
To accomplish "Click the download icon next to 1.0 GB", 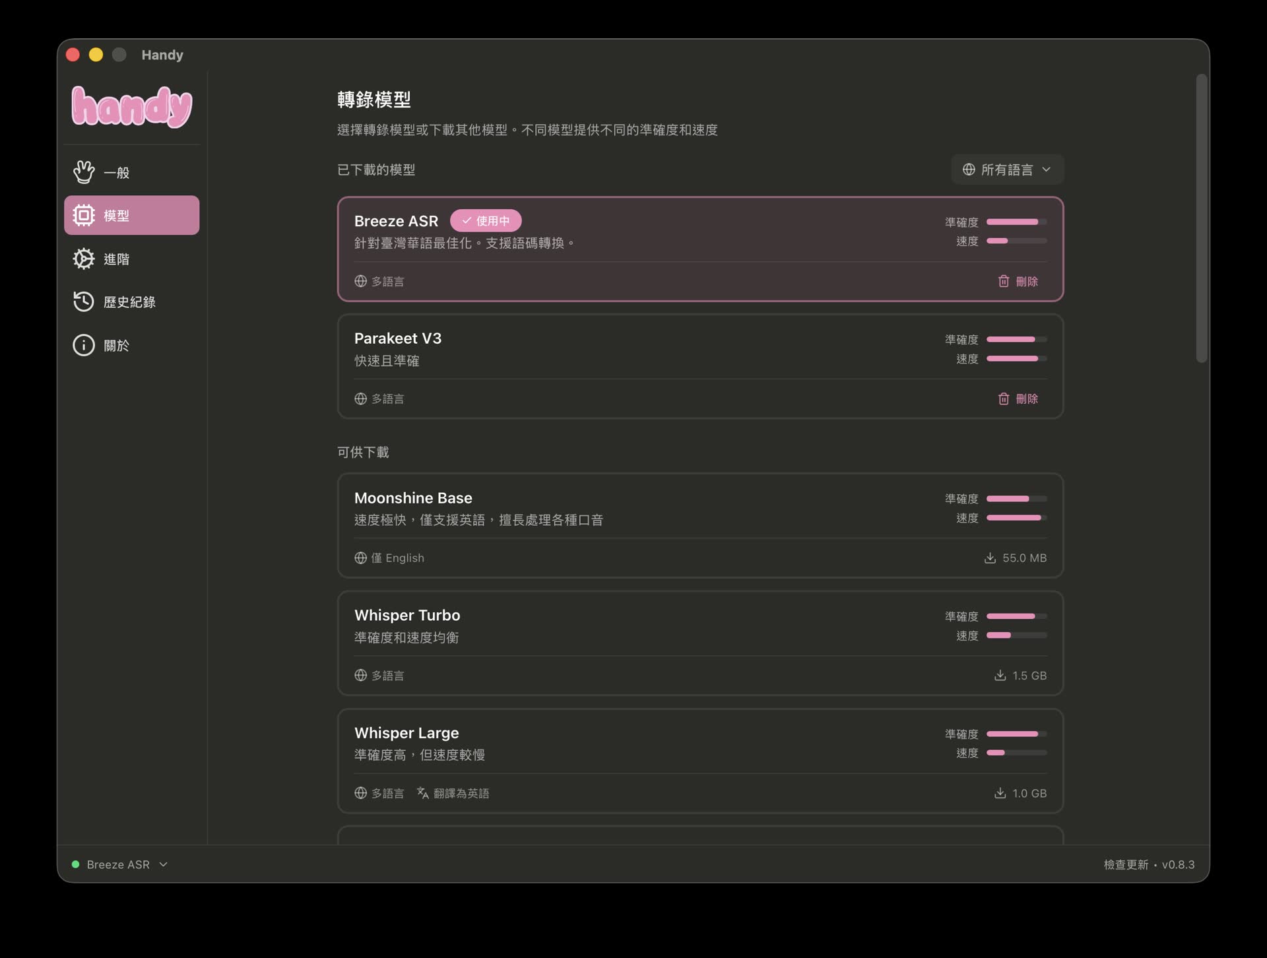I will click(x=1000, y=793).
